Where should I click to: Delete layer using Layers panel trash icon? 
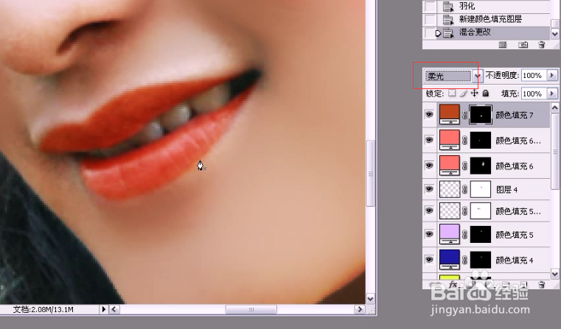pos(541,284)
